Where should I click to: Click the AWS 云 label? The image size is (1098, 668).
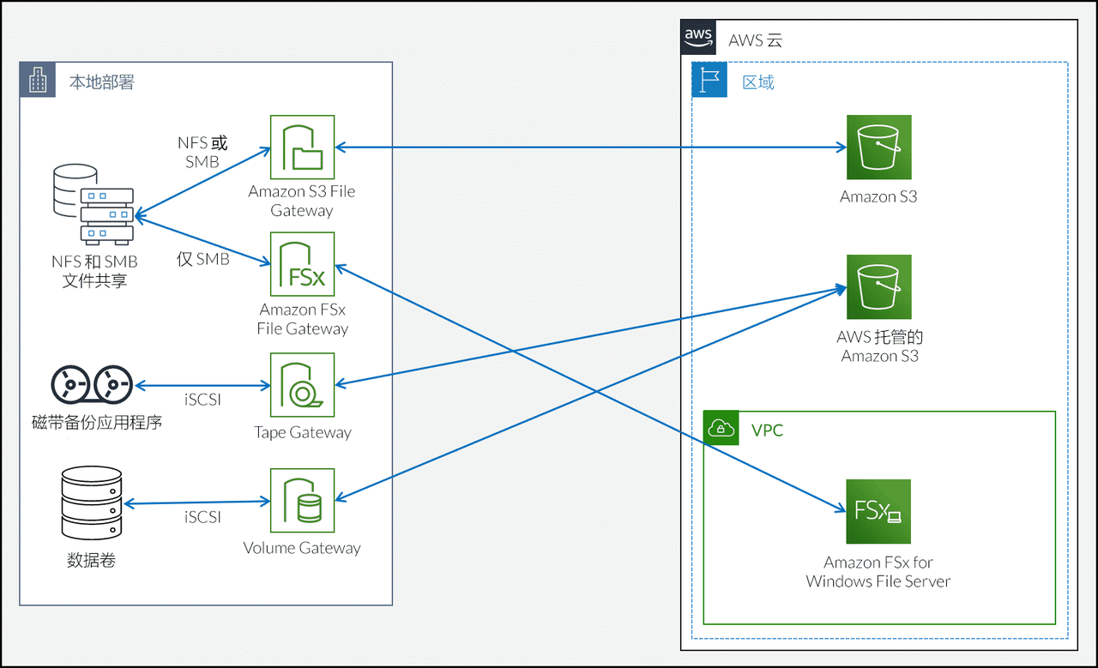[x=755, y=40]
